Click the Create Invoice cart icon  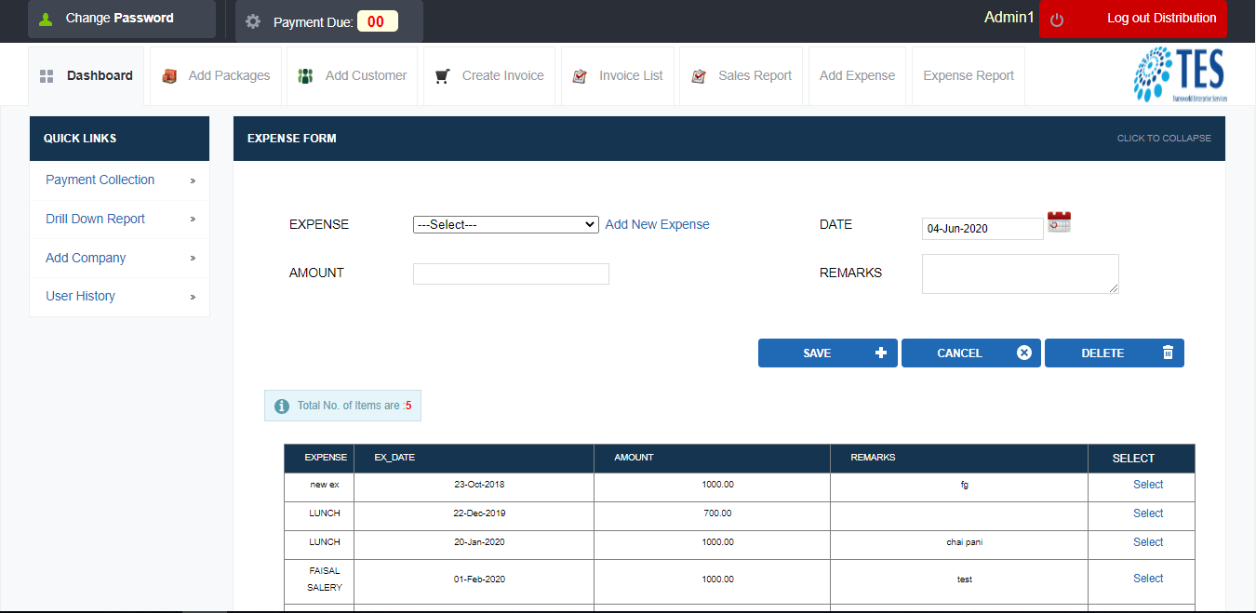pos(443,76)
